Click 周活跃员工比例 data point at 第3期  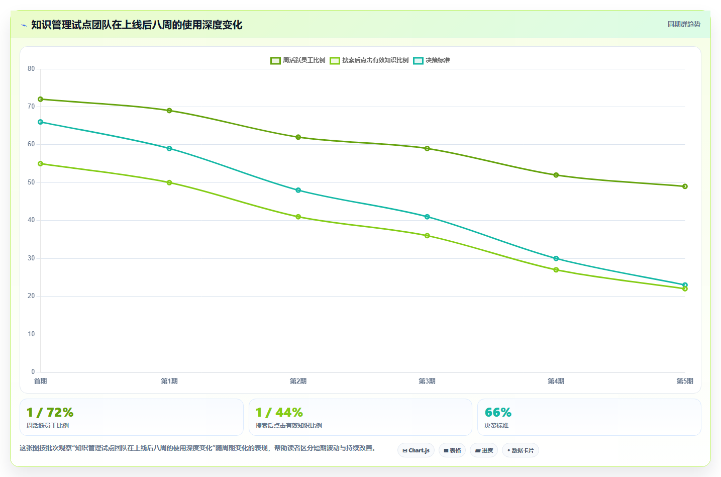click(427, 149)
